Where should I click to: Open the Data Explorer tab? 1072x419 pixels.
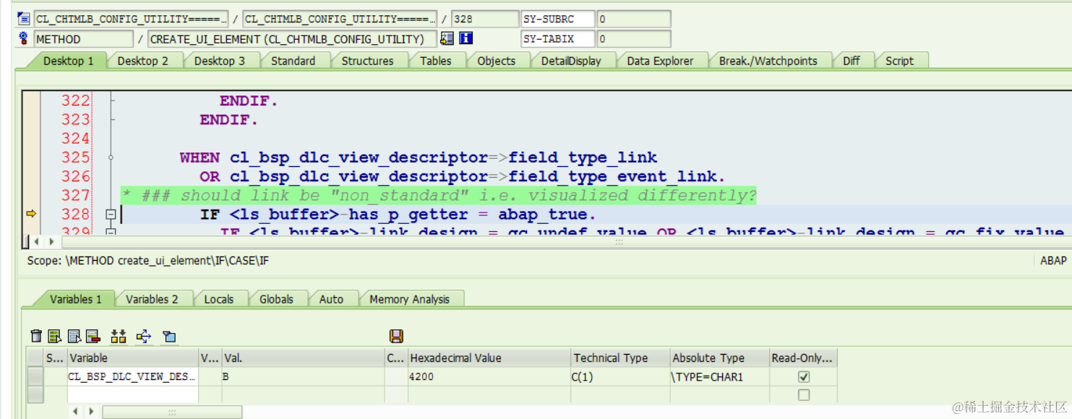[x=660, y=61]
